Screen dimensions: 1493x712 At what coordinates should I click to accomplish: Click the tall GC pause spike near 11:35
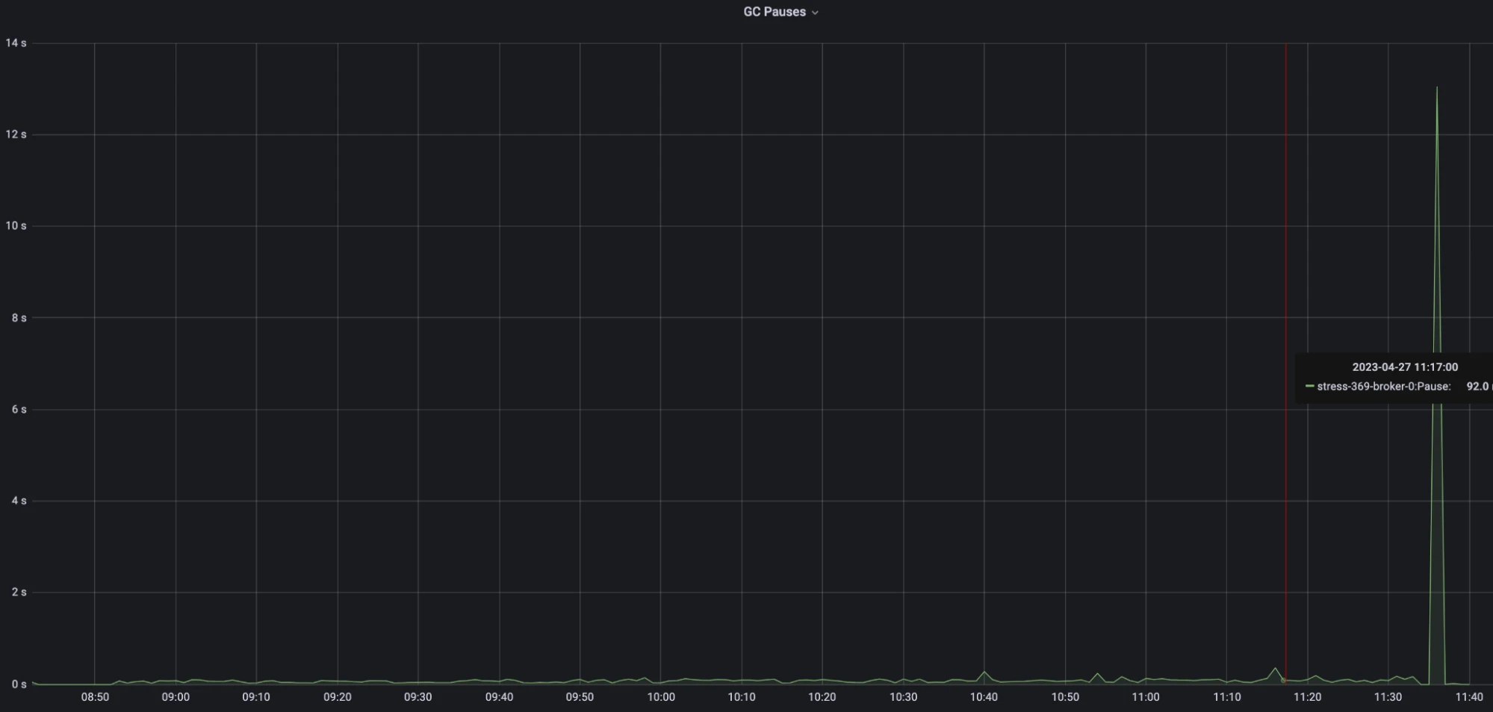[1438, 90]
